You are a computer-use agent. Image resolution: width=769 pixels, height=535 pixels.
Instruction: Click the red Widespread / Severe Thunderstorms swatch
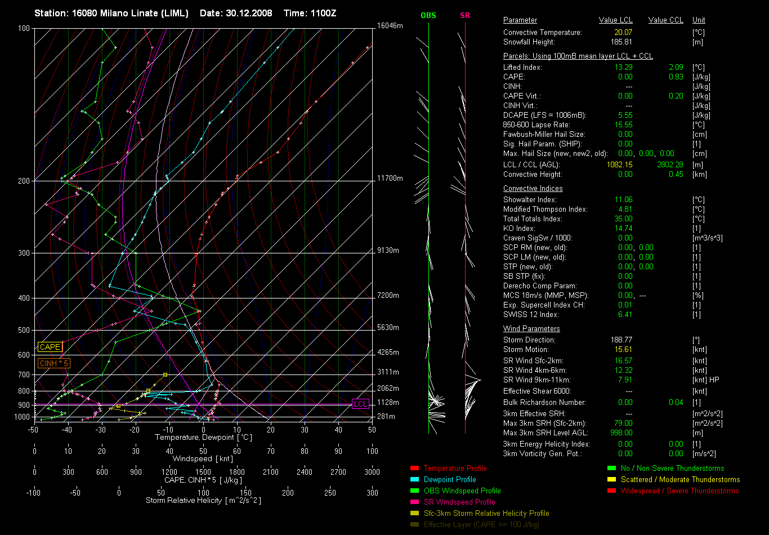[x=611, y=491]
